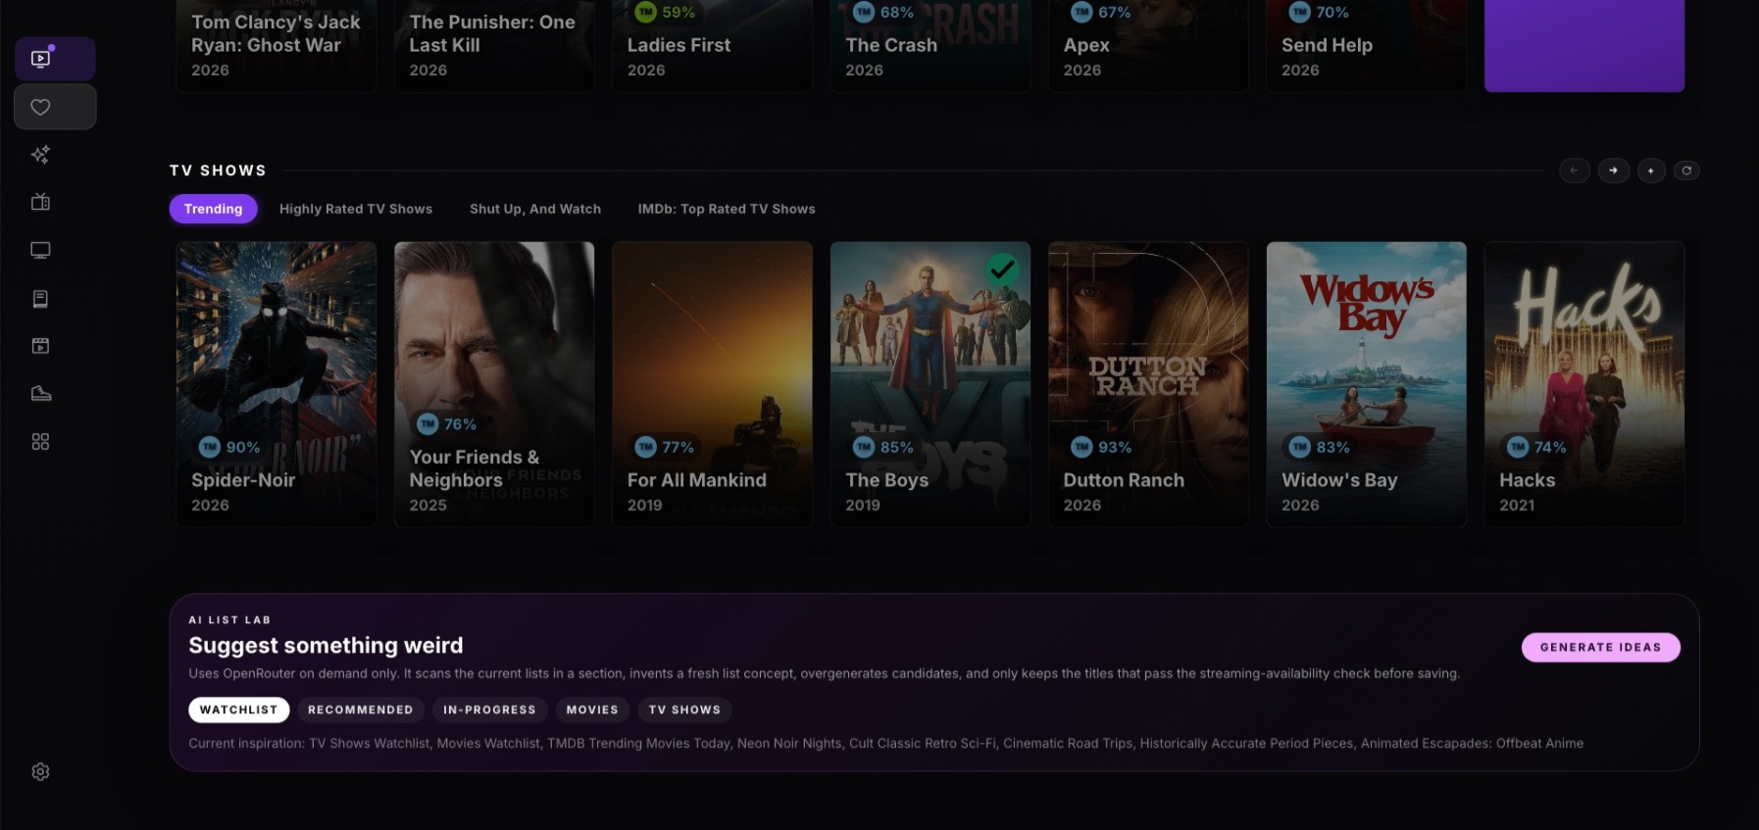Screen dimensions: 1759x830
Task: Click the left arrow in TV Shows row
Action: [1575, 171]
